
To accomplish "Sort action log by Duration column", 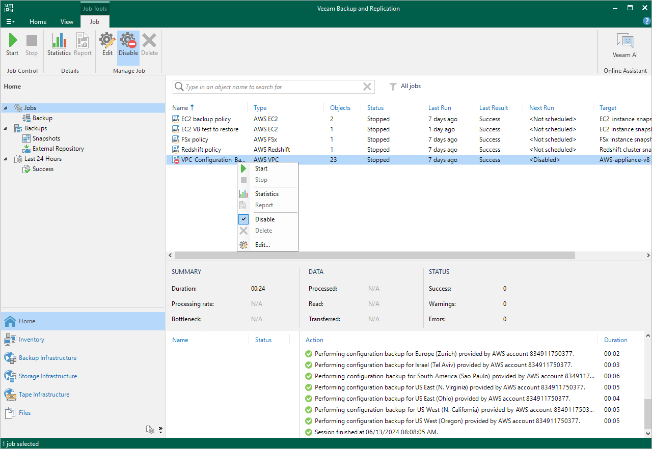I will tap(615, 340).
